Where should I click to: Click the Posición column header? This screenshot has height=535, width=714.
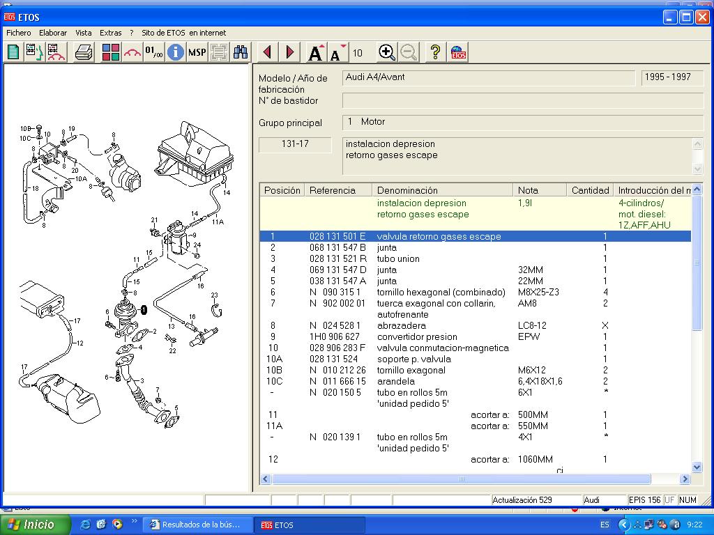click(282, 190)
